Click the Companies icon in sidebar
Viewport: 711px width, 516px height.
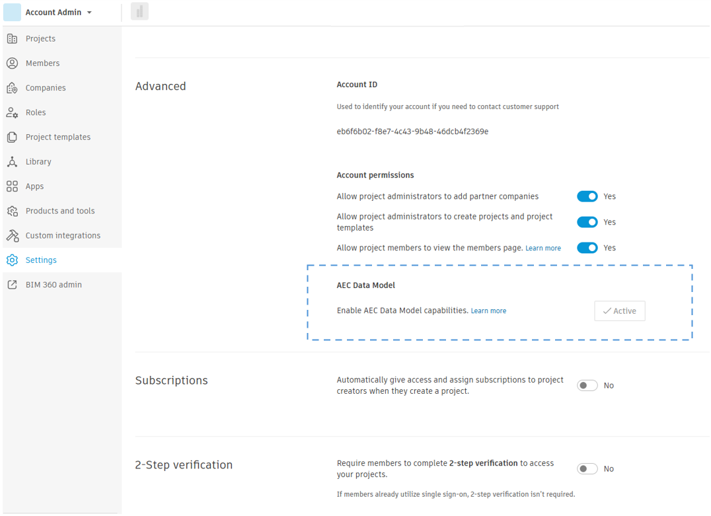[x=12, y=88]
